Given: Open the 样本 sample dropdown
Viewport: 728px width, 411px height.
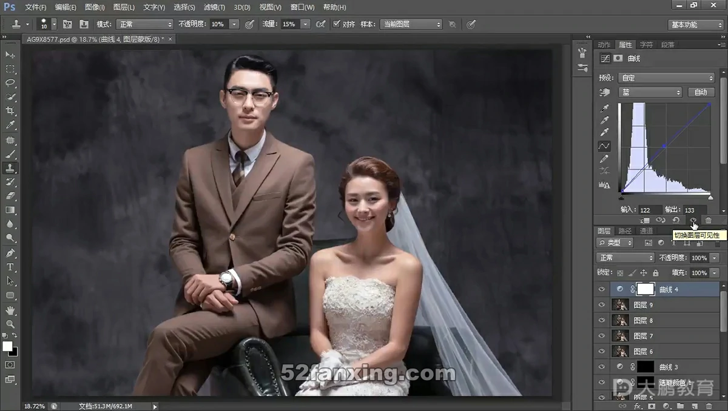Looking at the screenshot, I should 411,24.
